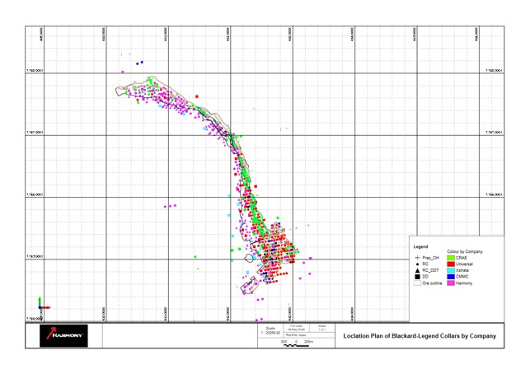The width and height of the screenshot is (530, 374).
Task: Click the 'Legend' heading text
Action: pyautogui.click(x=420, y=246)
